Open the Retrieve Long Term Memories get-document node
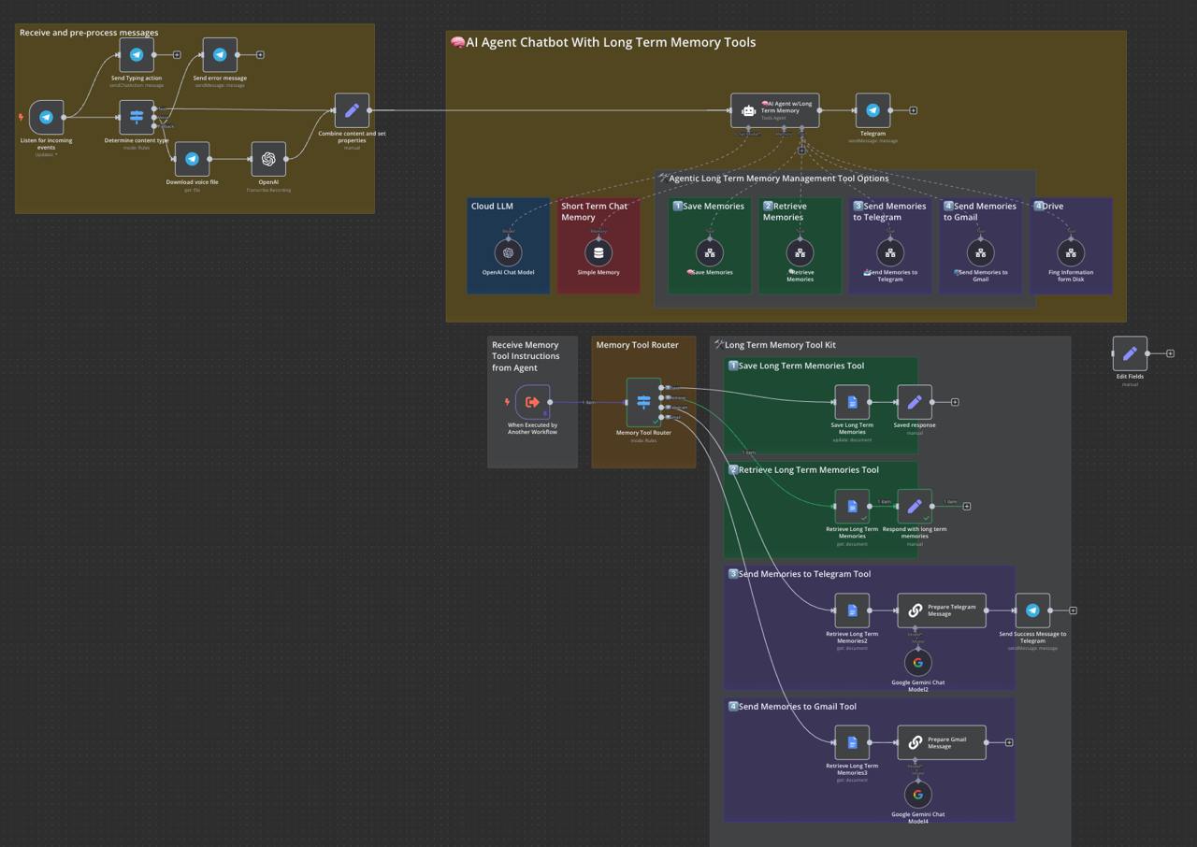This screenshot has height=847, width=1197. pyautogui.click(x=852, y=506)
